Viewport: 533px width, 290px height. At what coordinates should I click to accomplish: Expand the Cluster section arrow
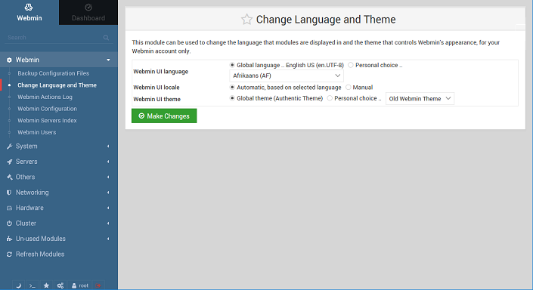[108, 224]
